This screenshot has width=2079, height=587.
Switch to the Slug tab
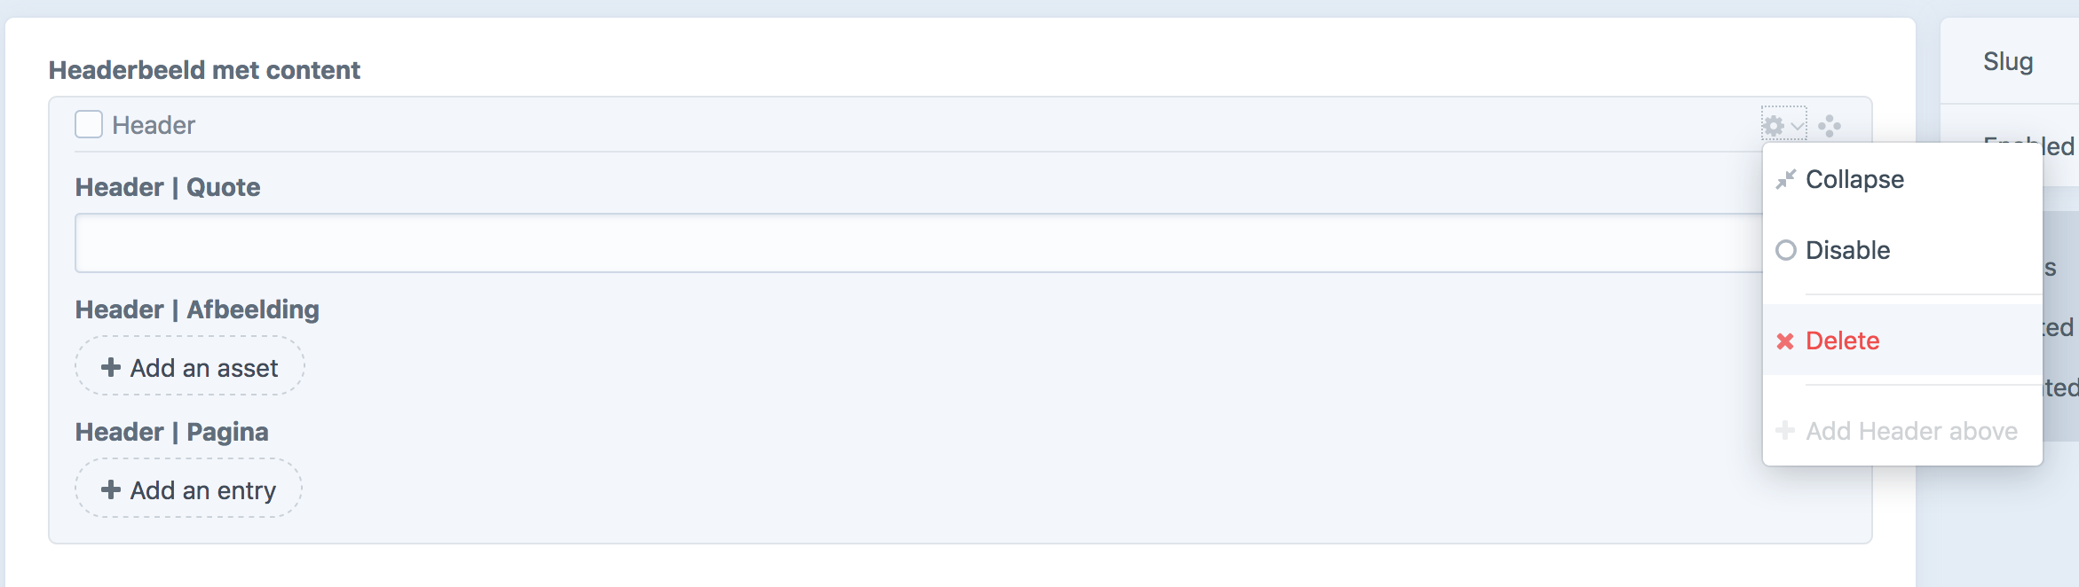(x=2007, y=61)
